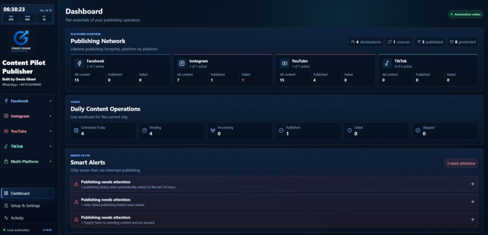This screenshot has width=488, height=235.
Task: Click the Owais Ghani logo
Action: pyautogui.click(x=21, y=41)
